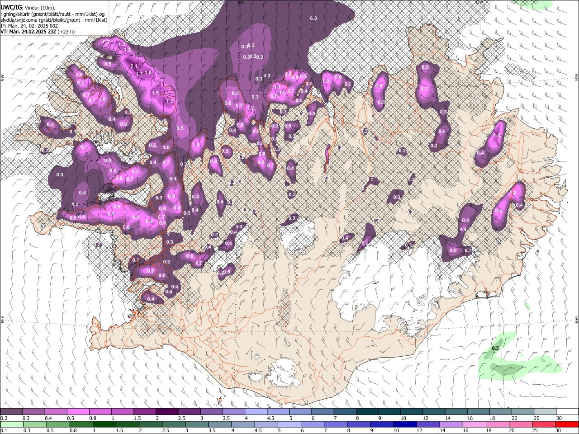This screenshot has width=579, height=434.
Task: Click the '1.6' snowfall value next to 2.1
Action: (147, 72)
